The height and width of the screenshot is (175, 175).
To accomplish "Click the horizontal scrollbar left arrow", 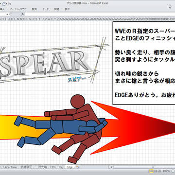I will tap(112, 167).
